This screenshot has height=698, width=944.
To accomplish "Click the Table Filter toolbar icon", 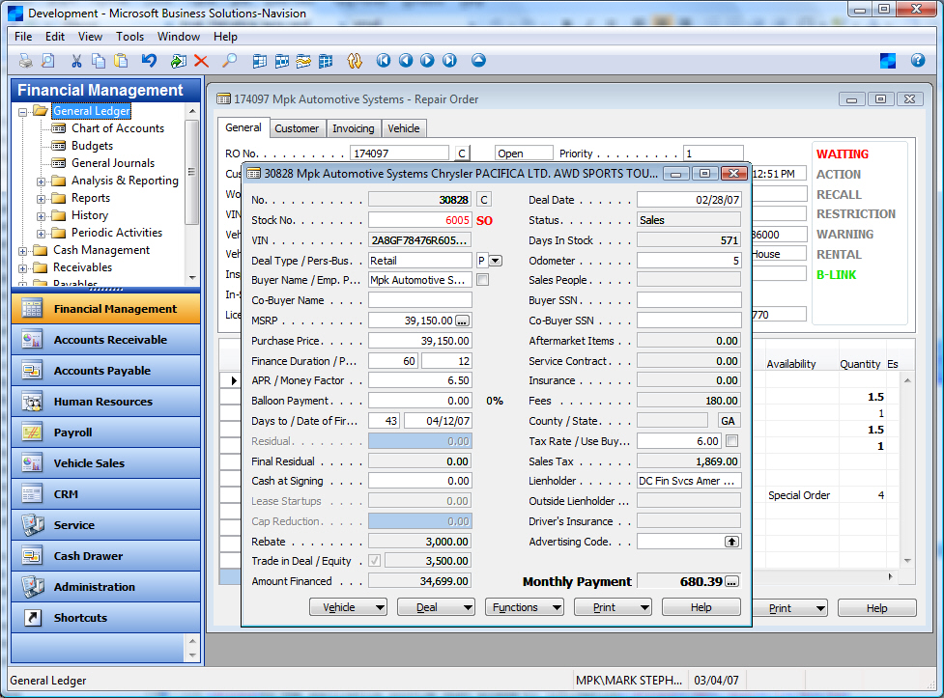I will (x=282, y=61).
